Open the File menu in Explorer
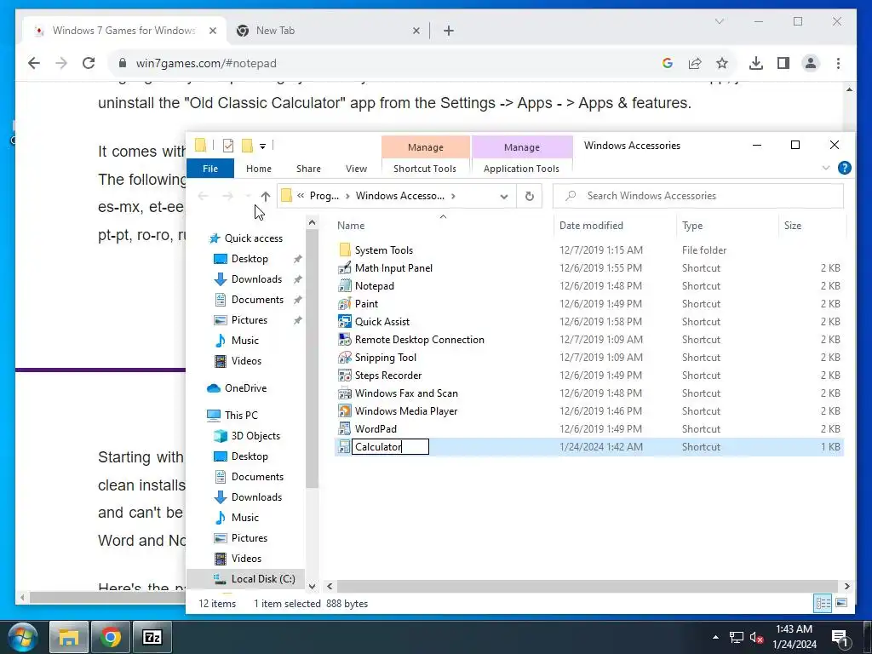 tap(210, 169)
